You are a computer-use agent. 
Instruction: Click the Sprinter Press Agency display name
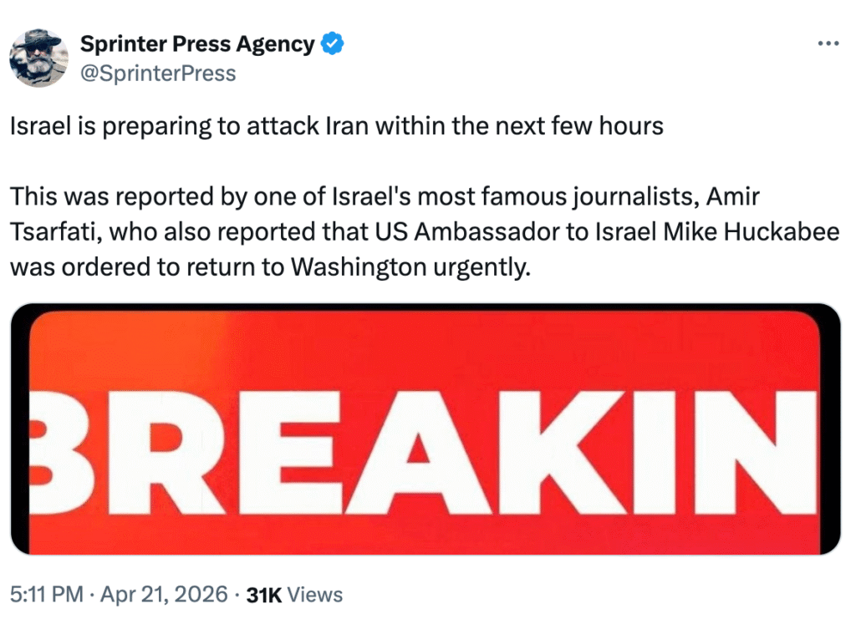point(197,44)
